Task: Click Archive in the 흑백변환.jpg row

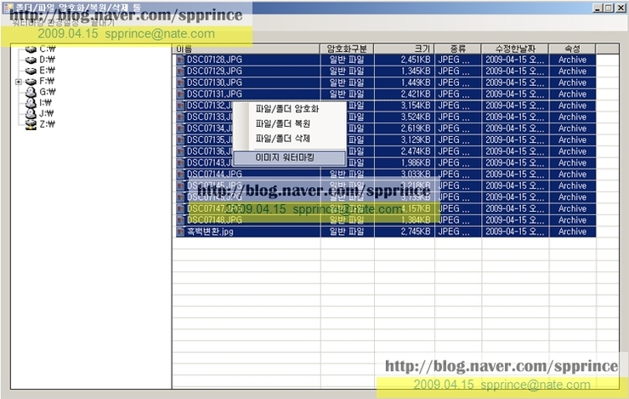Action: click(x=572, y=231)
